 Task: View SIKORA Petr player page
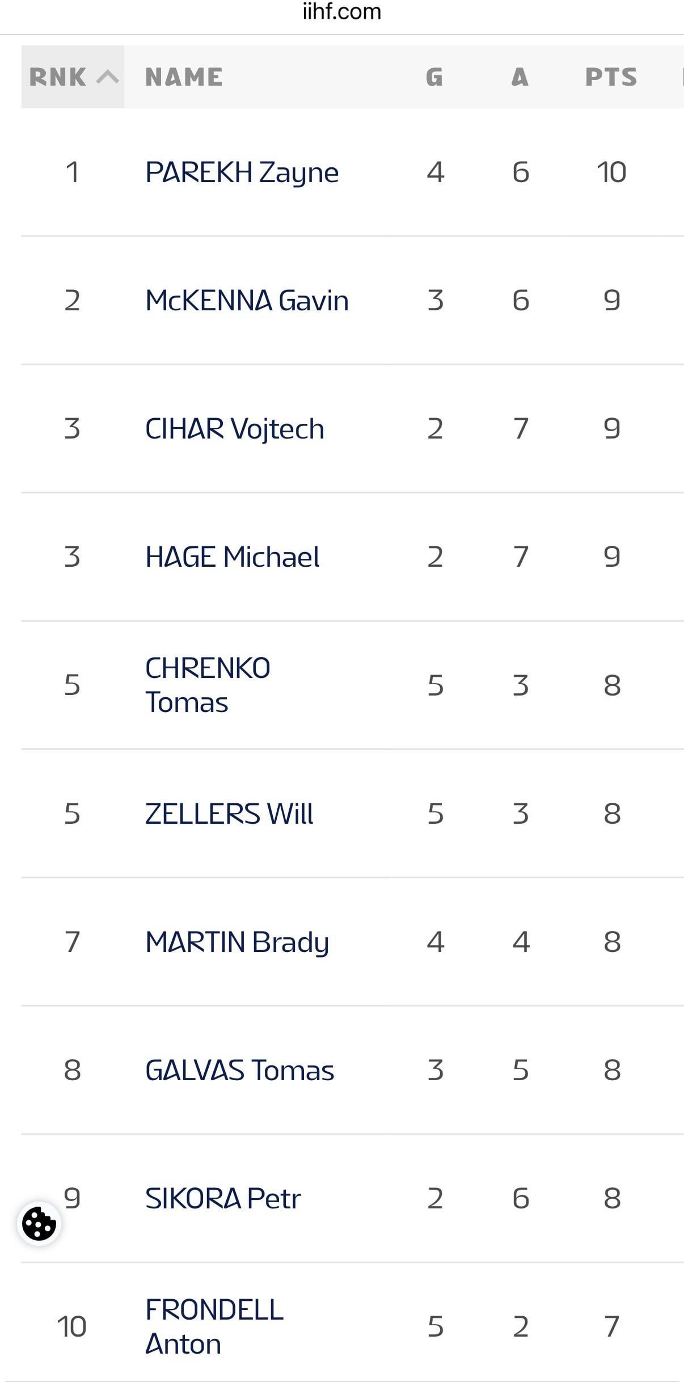tap(223, 1198)
